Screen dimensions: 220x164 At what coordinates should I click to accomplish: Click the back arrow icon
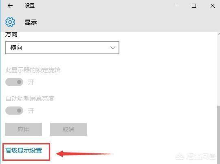[10, 6]
